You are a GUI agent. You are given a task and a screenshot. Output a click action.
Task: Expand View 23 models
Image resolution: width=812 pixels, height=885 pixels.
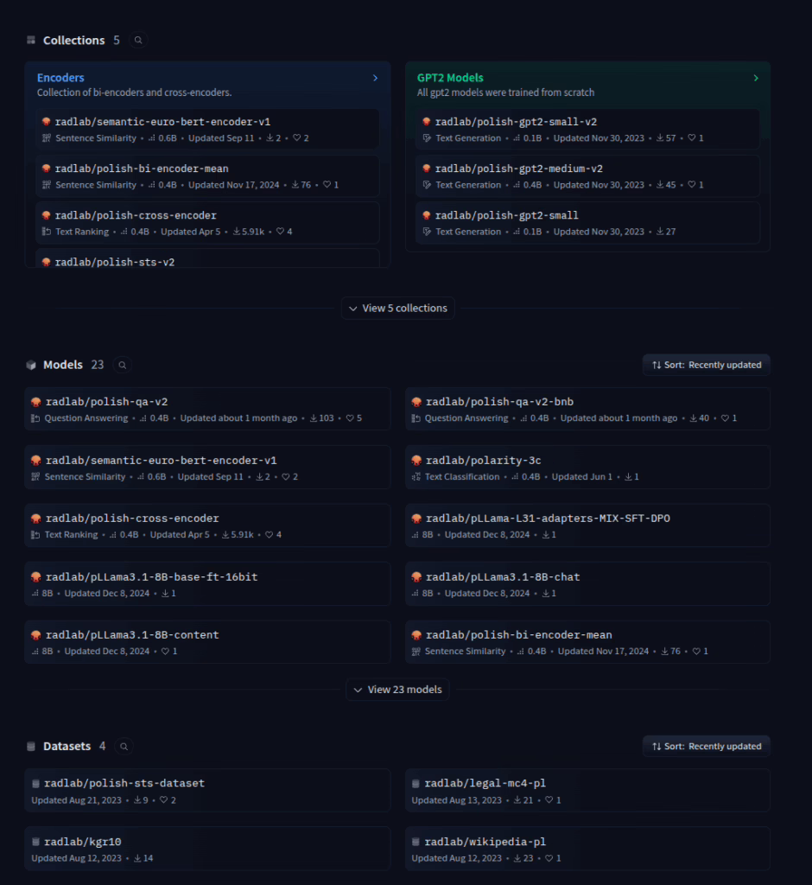[x=397, y=690]
